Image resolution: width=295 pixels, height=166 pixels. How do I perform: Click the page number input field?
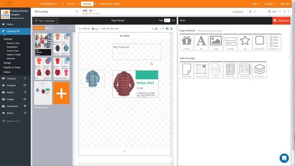coord(167,20)
